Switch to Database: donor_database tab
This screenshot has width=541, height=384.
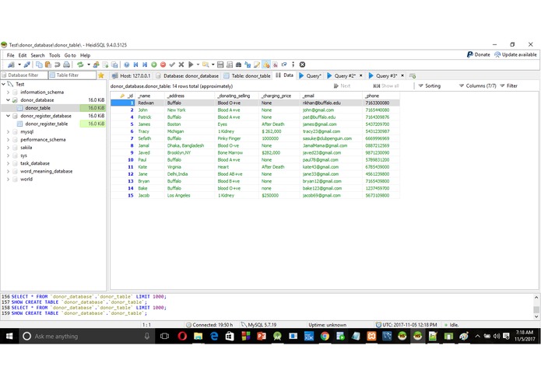click(187, 75)
